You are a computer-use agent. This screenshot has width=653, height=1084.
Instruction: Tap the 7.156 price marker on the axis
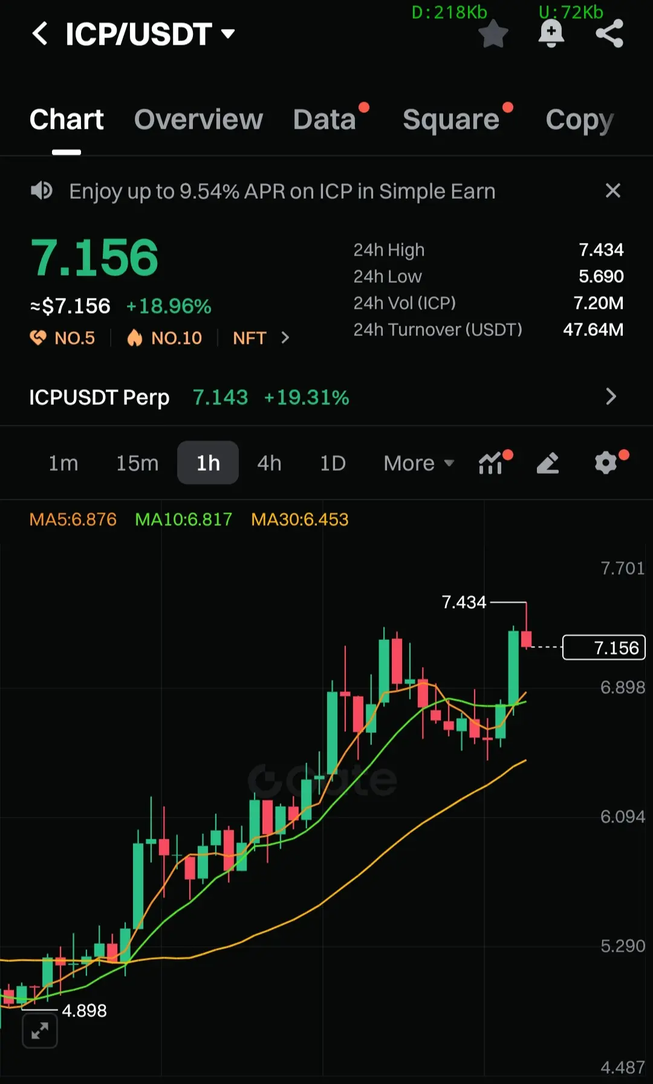click(604, 648)
